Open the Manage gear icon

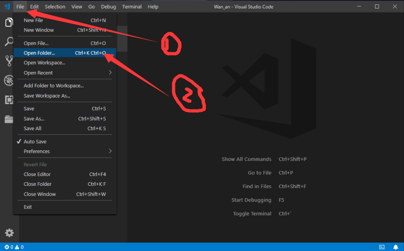pos(9,233)
